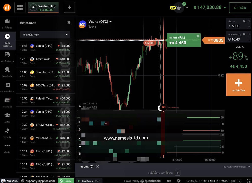The height and width of the screenshot is (183, 252).
Task: Close the trading history panel
Action: [x=69, y=22]
